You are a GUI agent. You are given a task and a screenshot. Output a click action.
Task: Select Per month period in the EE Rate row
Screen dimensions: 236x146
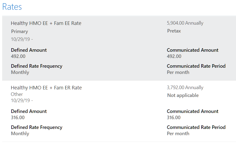[178, 72]
